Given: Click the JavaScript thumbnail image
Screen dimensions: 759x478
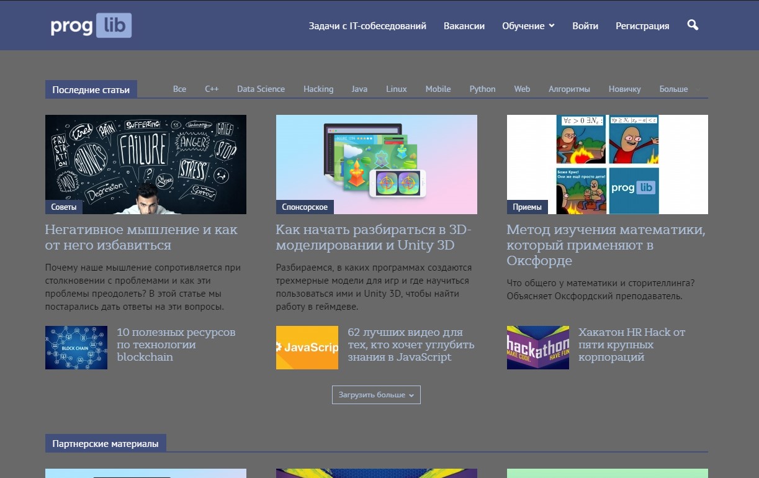Looking at the screenshot, I should [x=307, y=348].
